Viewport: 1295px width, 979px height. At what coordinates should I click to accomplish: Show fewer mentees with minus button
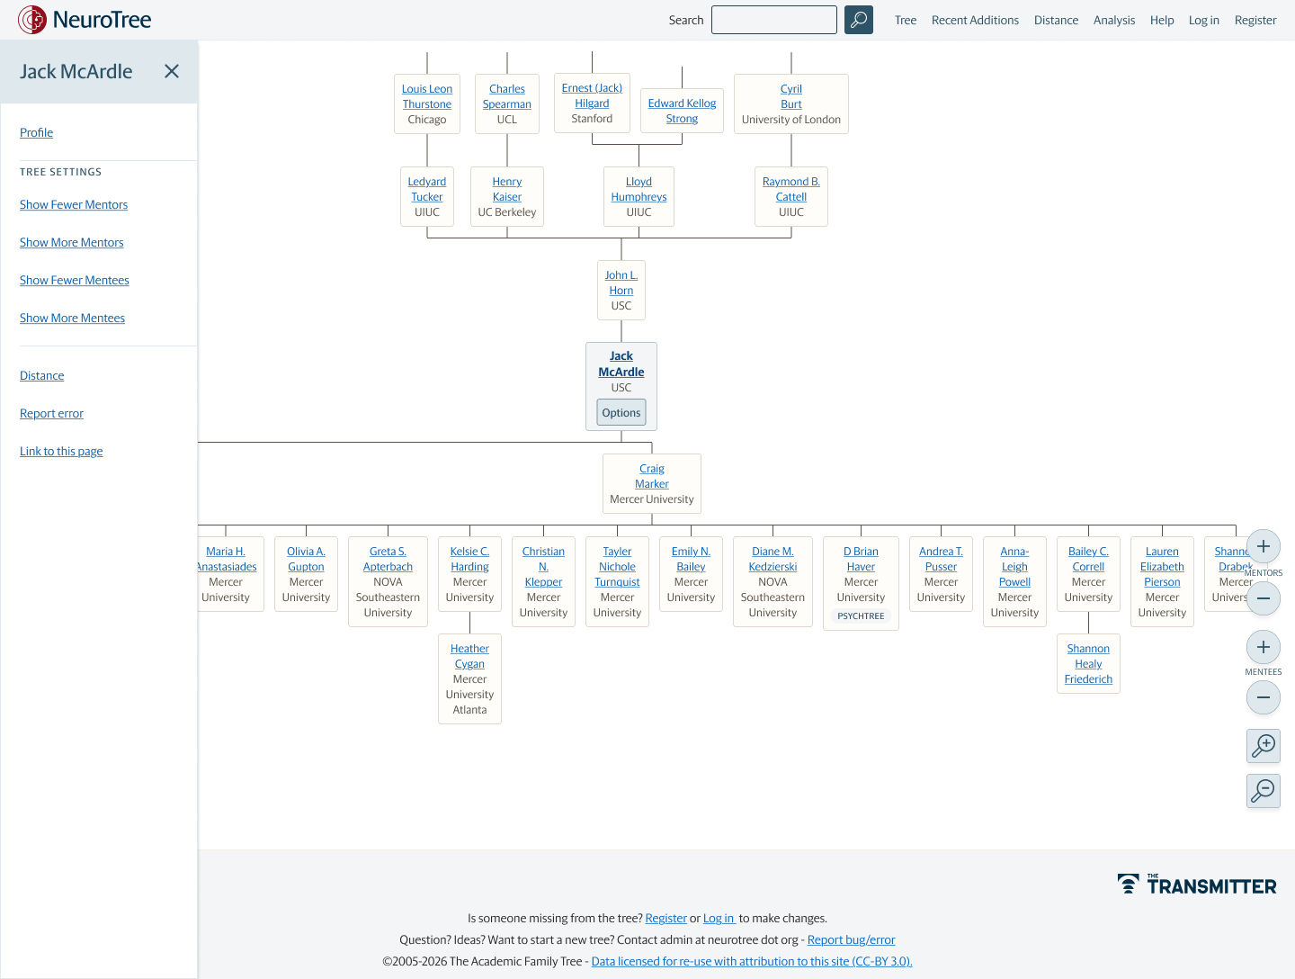click(1264, 697)
